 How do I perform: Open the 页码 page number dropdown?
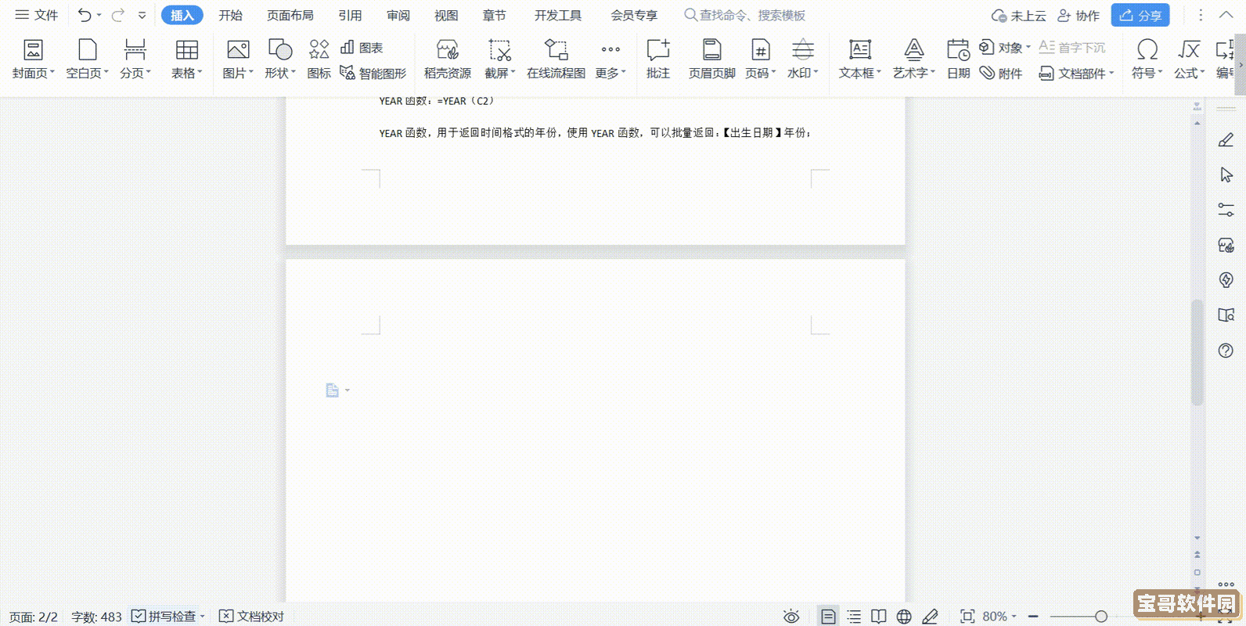pyautogui.click(x=761, y=59)
